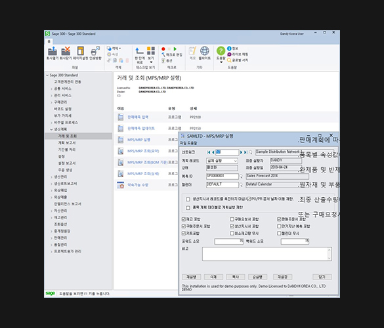Open the 파일 menu in MPS/MRP dialog
The height and width of the screenshot is (328, 384).
182,143
